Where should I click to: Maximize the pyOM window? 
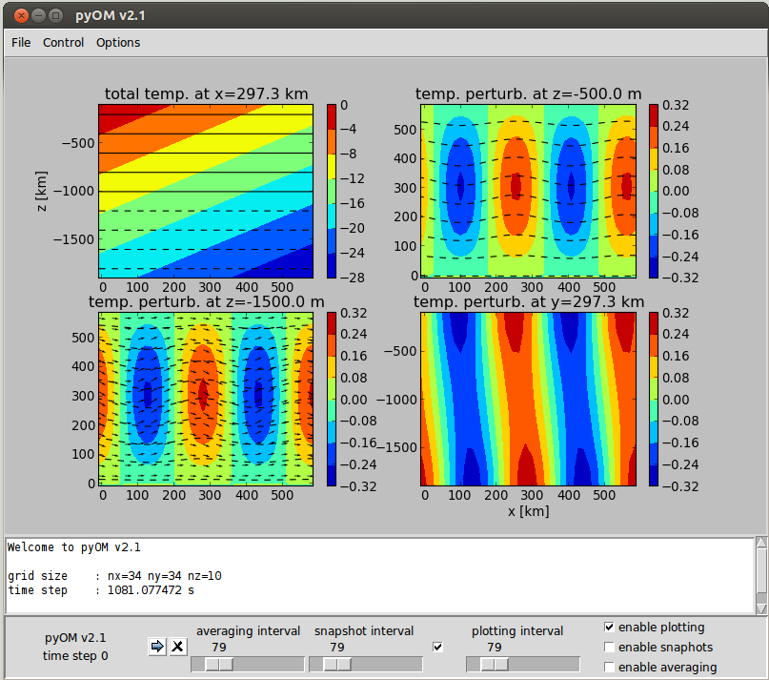point(55,16)
